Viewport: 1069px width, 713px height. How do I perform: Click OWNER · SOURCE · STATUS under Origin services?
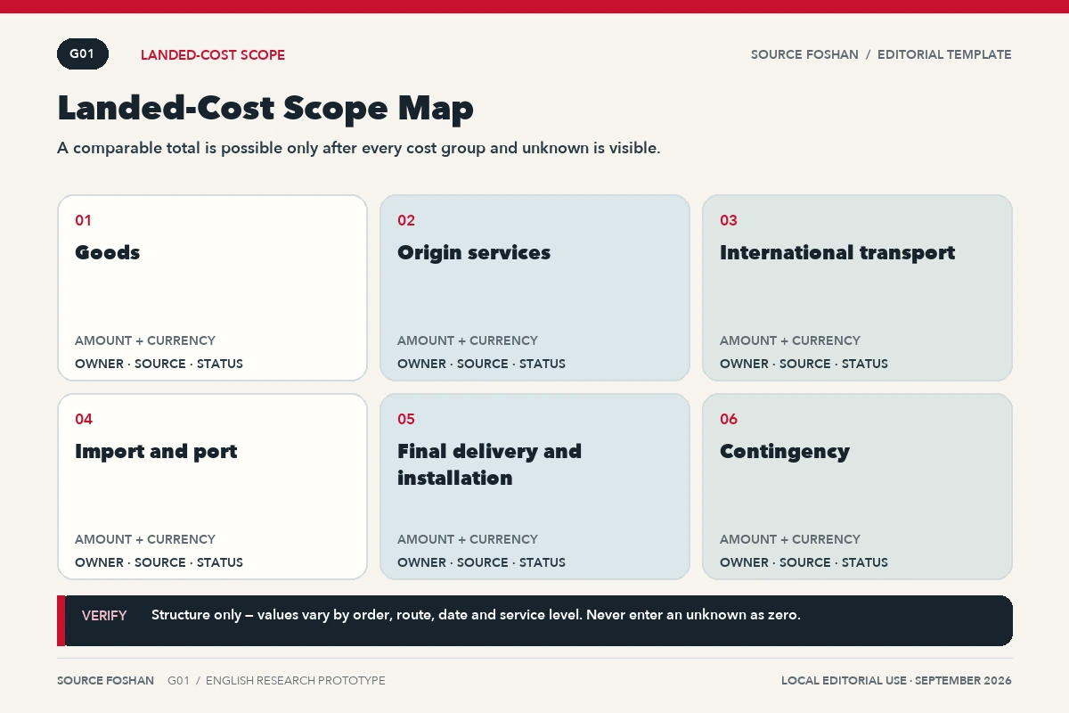click(x=481, y=364)
